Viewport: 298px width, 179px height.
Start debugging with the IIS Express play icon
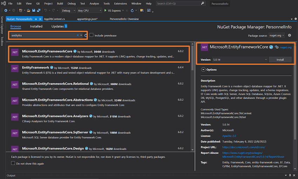(x=105, y=10)
